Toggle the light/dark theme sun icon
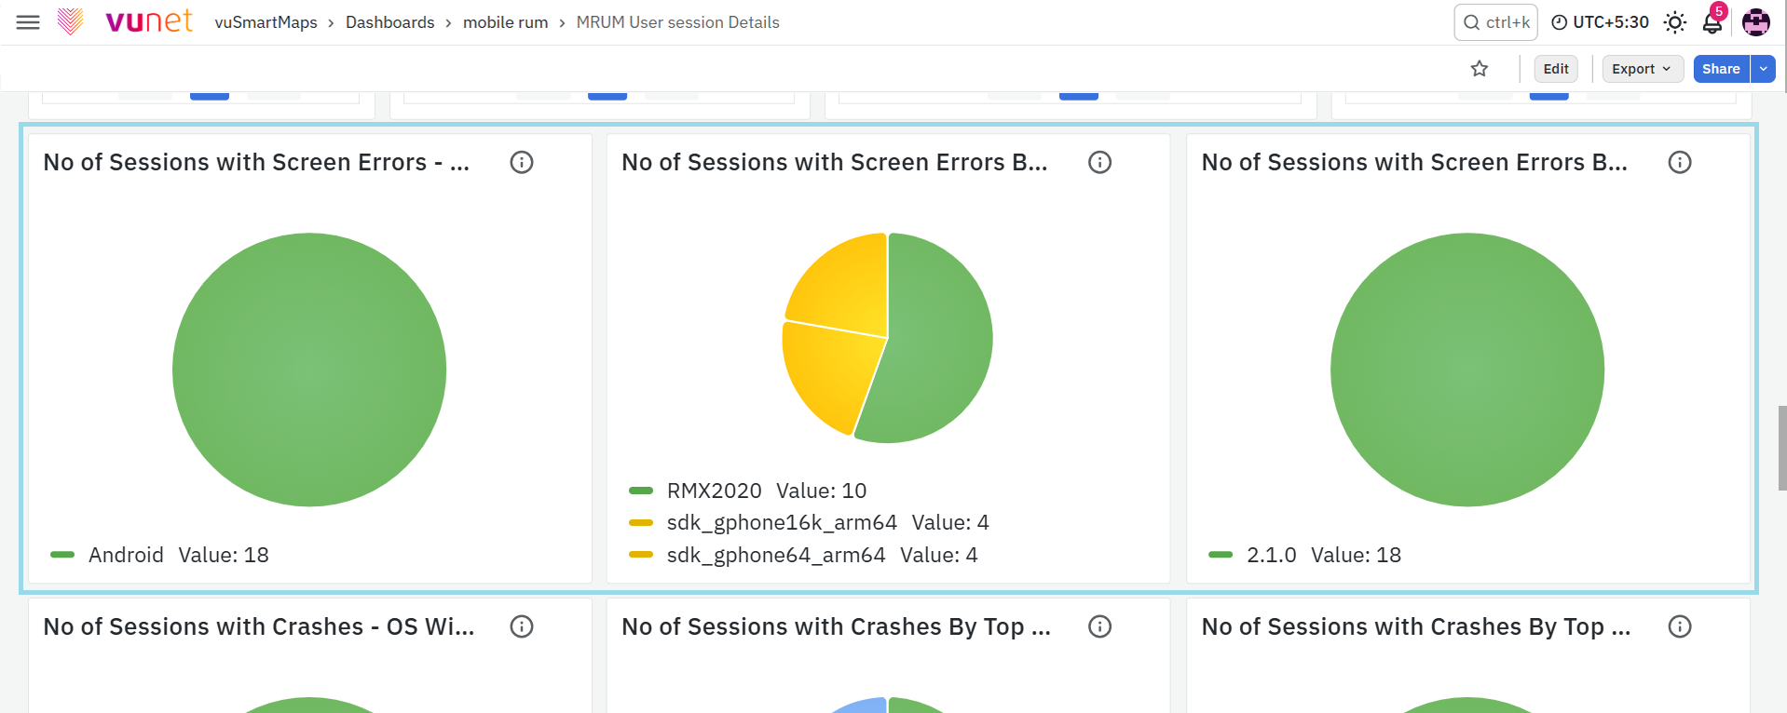The height and width of the screenshot is (713, 1787). click(1675, 22)
